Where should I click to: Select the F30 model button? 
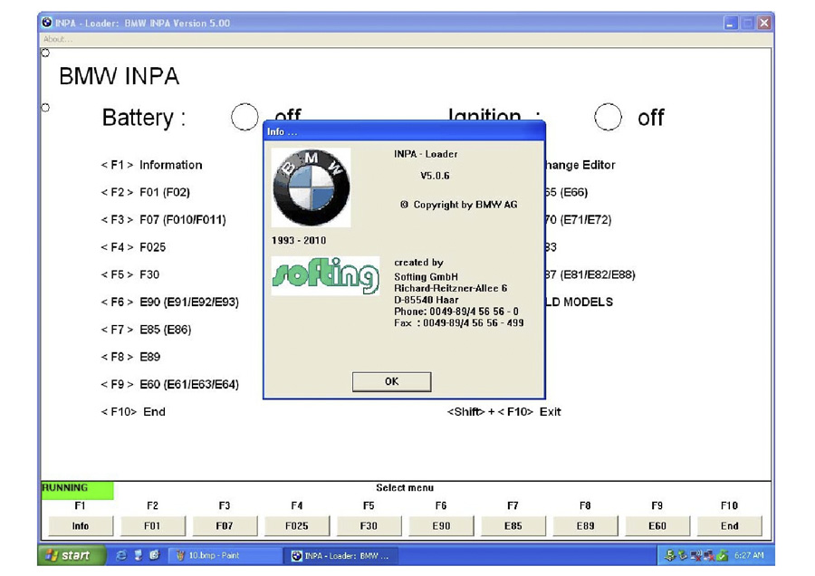369,525
